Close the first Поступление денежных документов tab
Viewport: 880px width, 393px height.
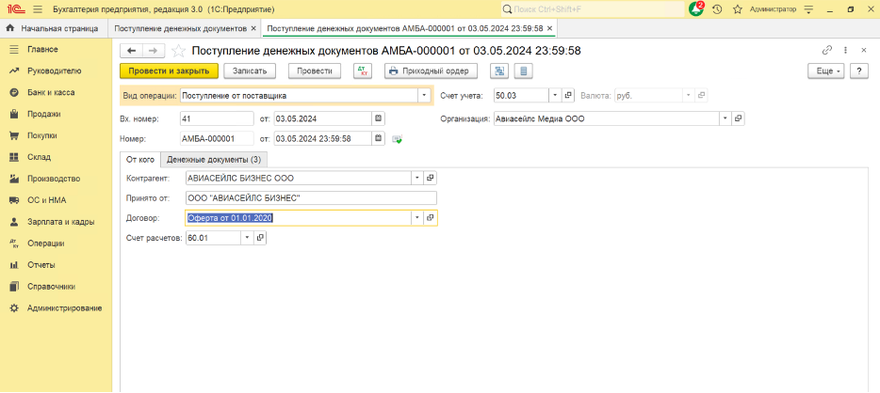(x=253, y=28)
